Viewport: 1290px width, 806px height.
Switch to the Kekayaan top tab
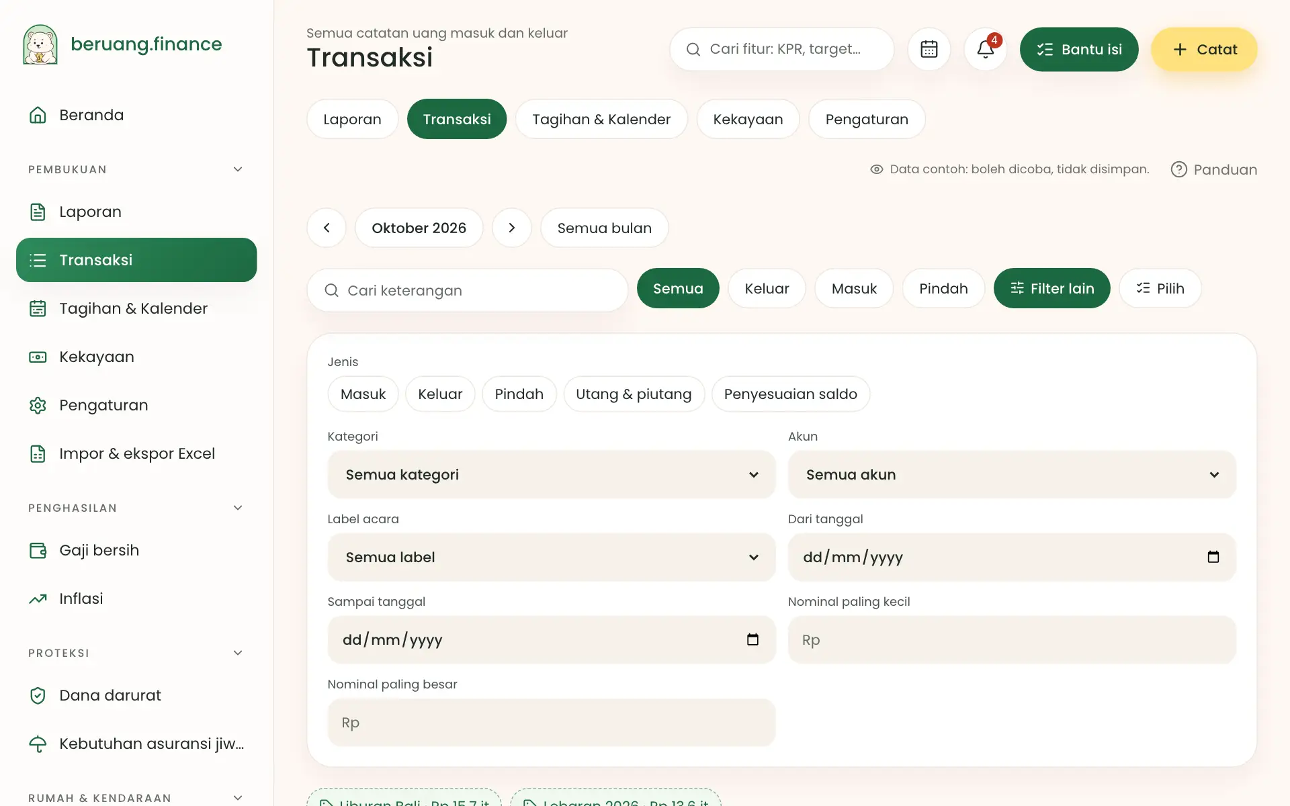pos(748,119)
